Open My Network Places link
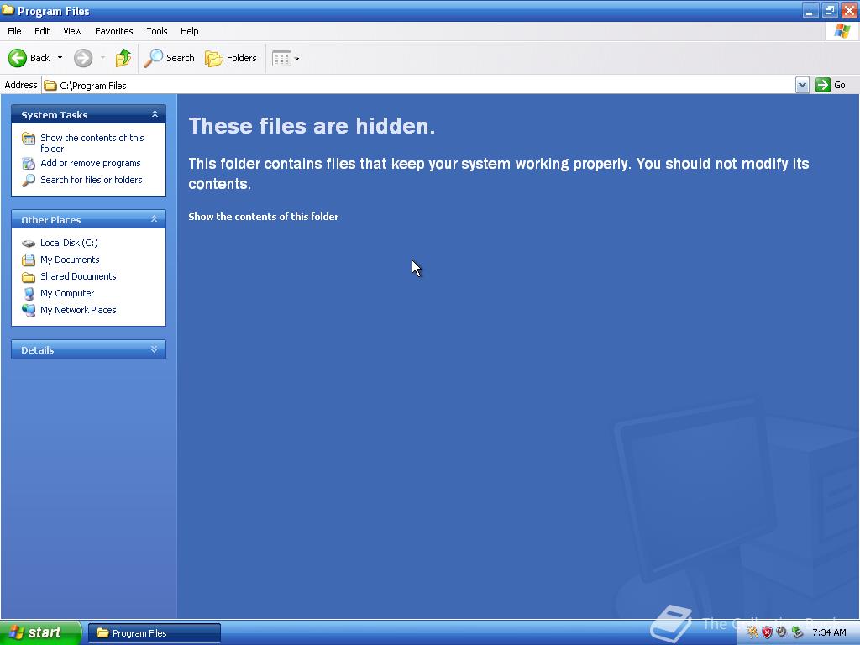Screen dimensions: 860x645 pyautogui.click(x=78, y=310)
